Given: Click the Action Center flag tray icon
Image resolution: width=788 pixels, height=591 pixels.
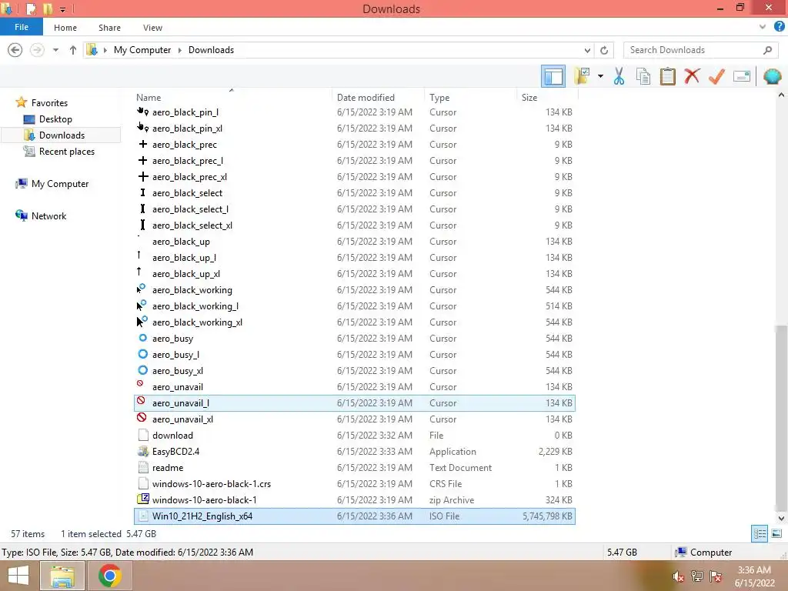Looking at the screenshot, I should [x=716, y=576].
